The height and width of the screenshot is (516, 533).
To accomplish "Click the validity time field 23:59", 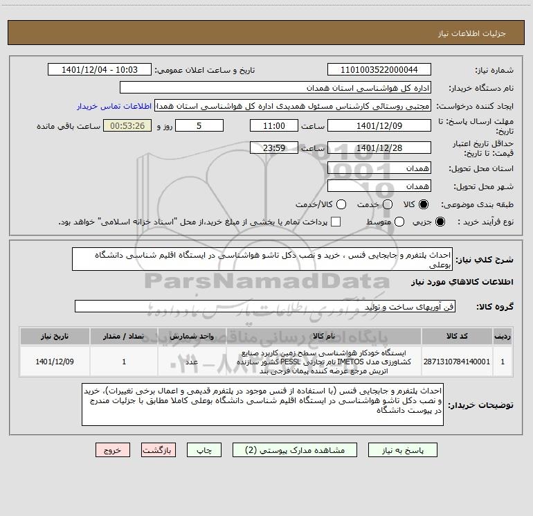I will tap(274, 148).
